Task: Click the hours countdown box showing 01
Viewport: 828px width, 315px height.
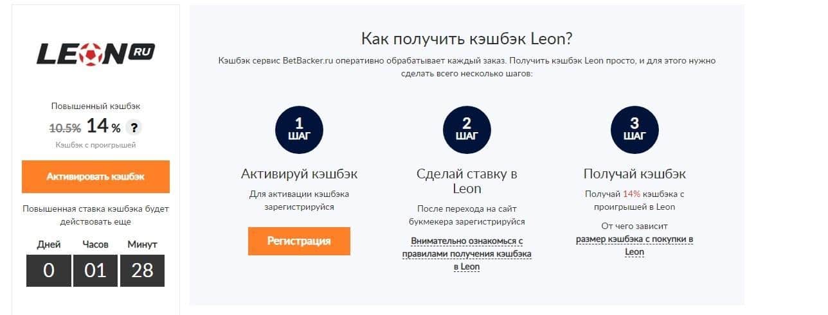Action: pos(95,271)
